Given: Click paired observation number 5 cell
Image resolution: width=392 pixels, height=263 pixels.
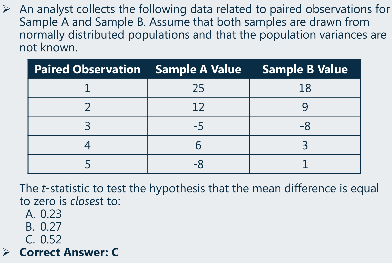Looking at the screenshot, I should pyautogui.click(x=88, y=164).
